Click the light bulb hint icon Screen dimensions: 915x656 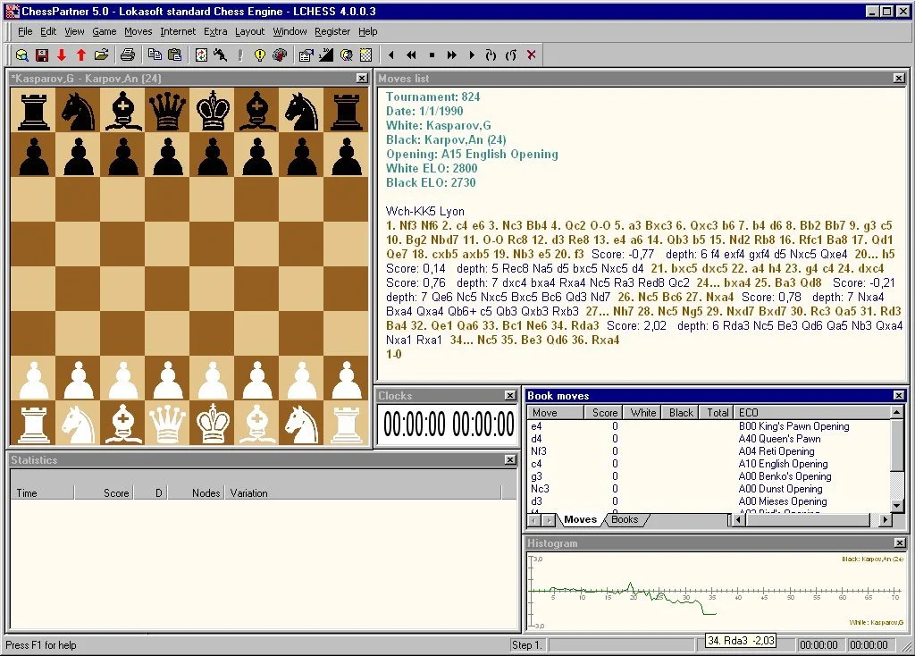pos(261,55)
